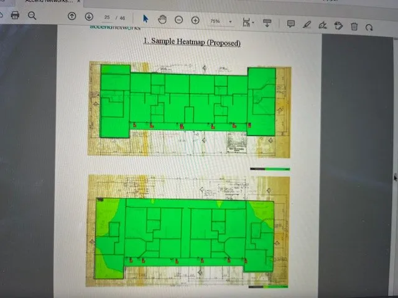Activate the Hand pan tool

[x=162, y=19]
